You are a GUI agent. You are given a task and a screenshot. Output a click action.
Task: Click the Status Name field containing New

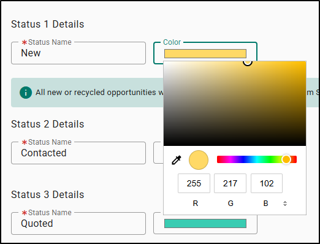pos(78,53)
